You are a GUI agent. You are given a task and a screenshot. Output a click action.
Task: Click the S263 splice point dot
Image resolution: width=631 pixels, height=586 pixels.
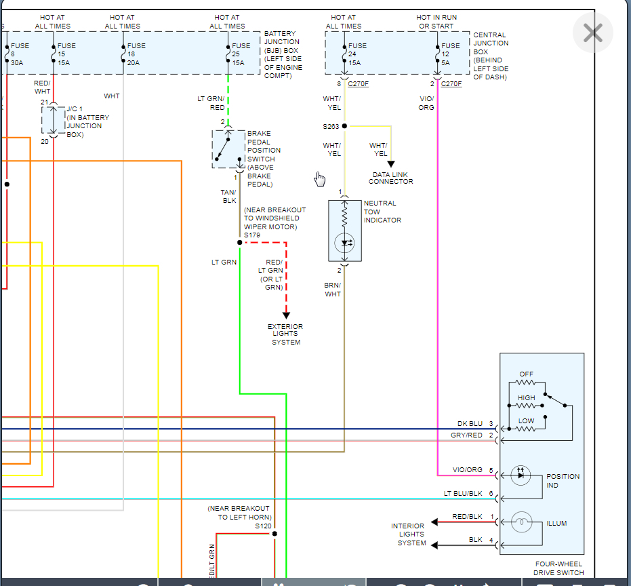[x=344, y=126]
